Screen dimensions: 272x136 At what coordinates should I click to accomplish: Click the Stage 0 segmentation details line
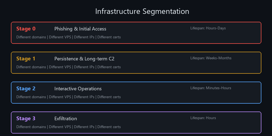68,37
